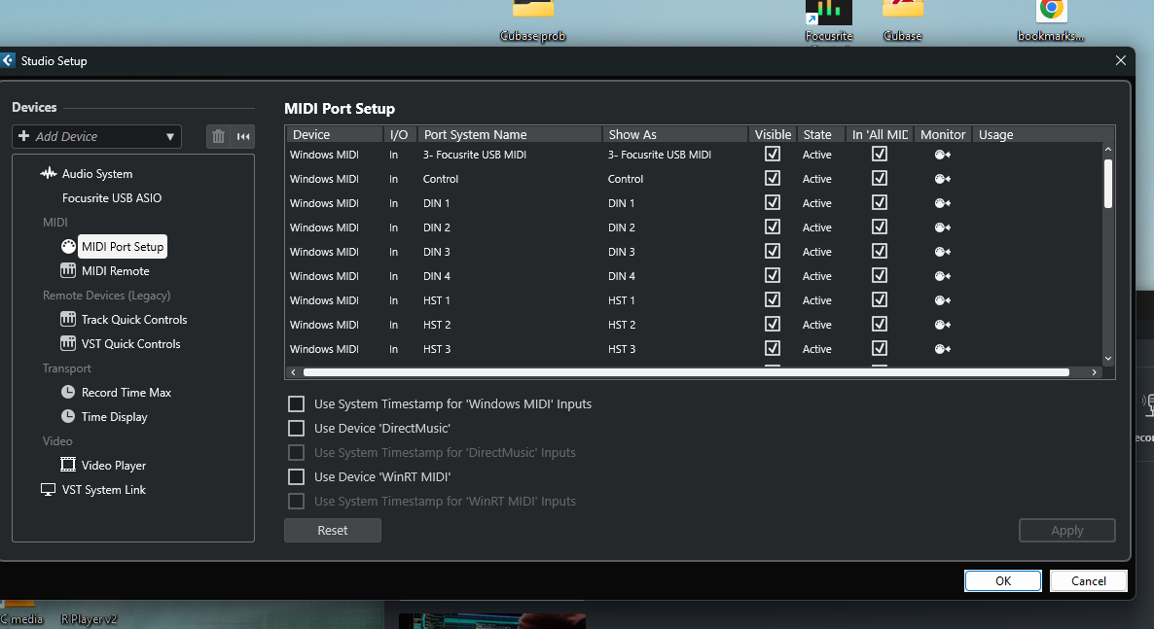Click Monitor icon for Control port
The width and height of the screenshot is (1154, 629).
[x=942, y=179]
